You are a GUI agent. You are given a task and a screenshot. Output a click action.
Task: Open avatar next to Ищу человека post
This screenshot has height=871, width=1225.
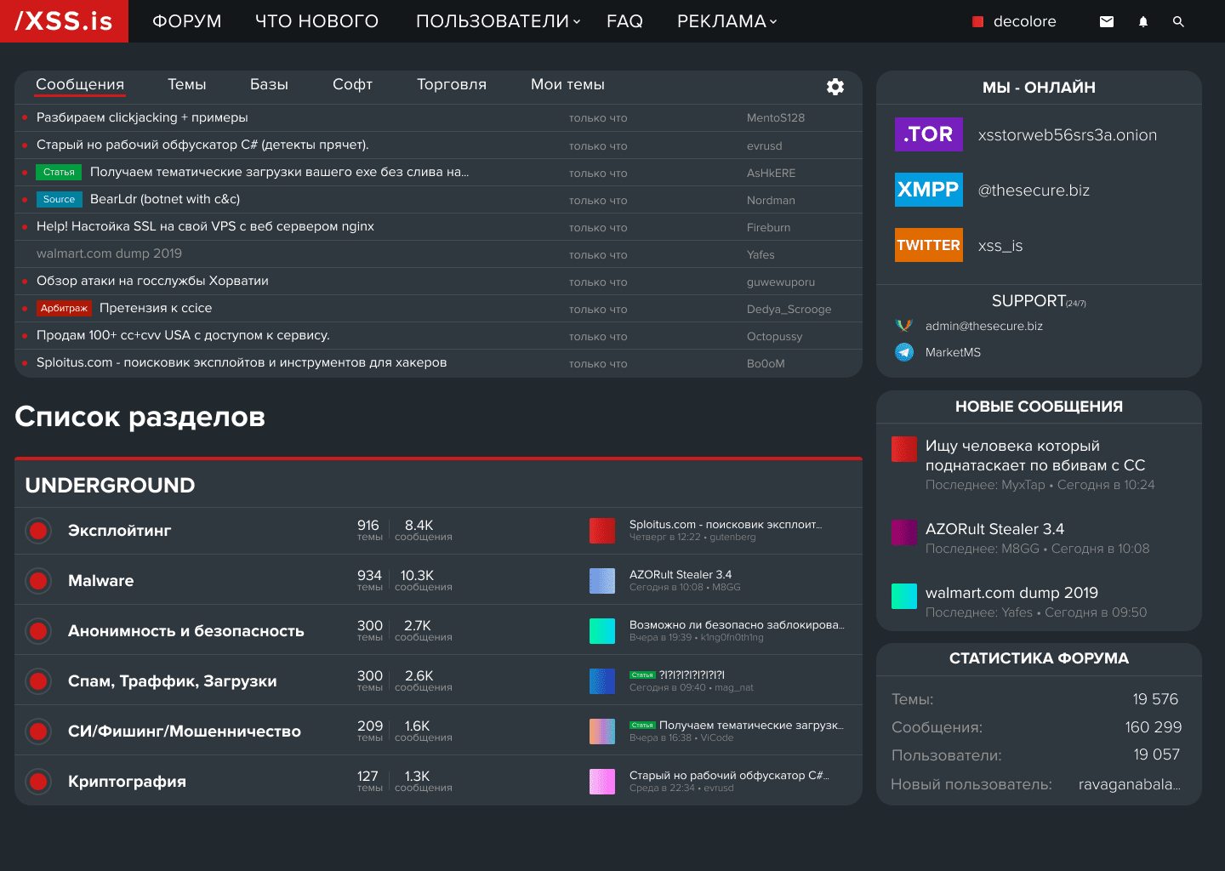click(904, 449)
